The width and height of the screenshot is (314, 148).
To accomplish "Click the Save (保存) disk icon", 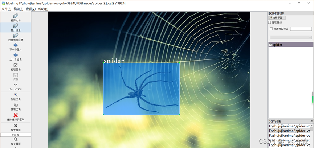I will point(16,75).
